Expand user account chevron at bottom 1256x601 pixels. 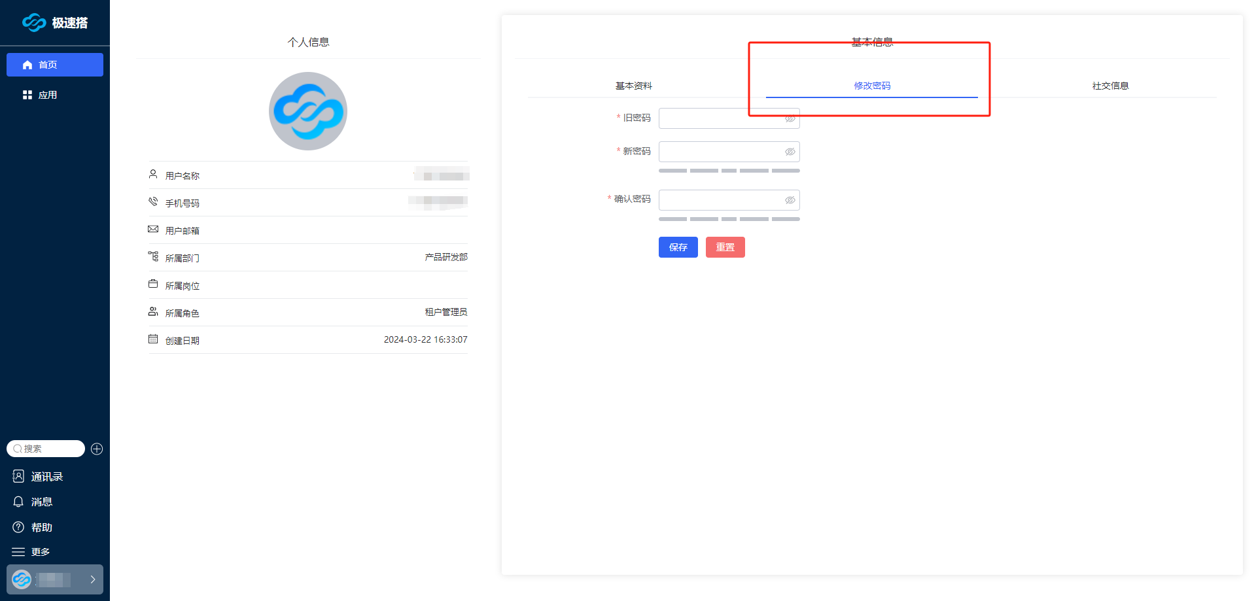(x=93, y=579)
